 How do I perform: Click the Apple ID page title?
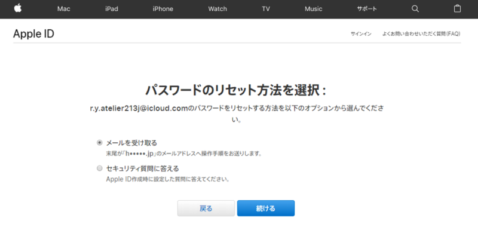tap(33, 34)
